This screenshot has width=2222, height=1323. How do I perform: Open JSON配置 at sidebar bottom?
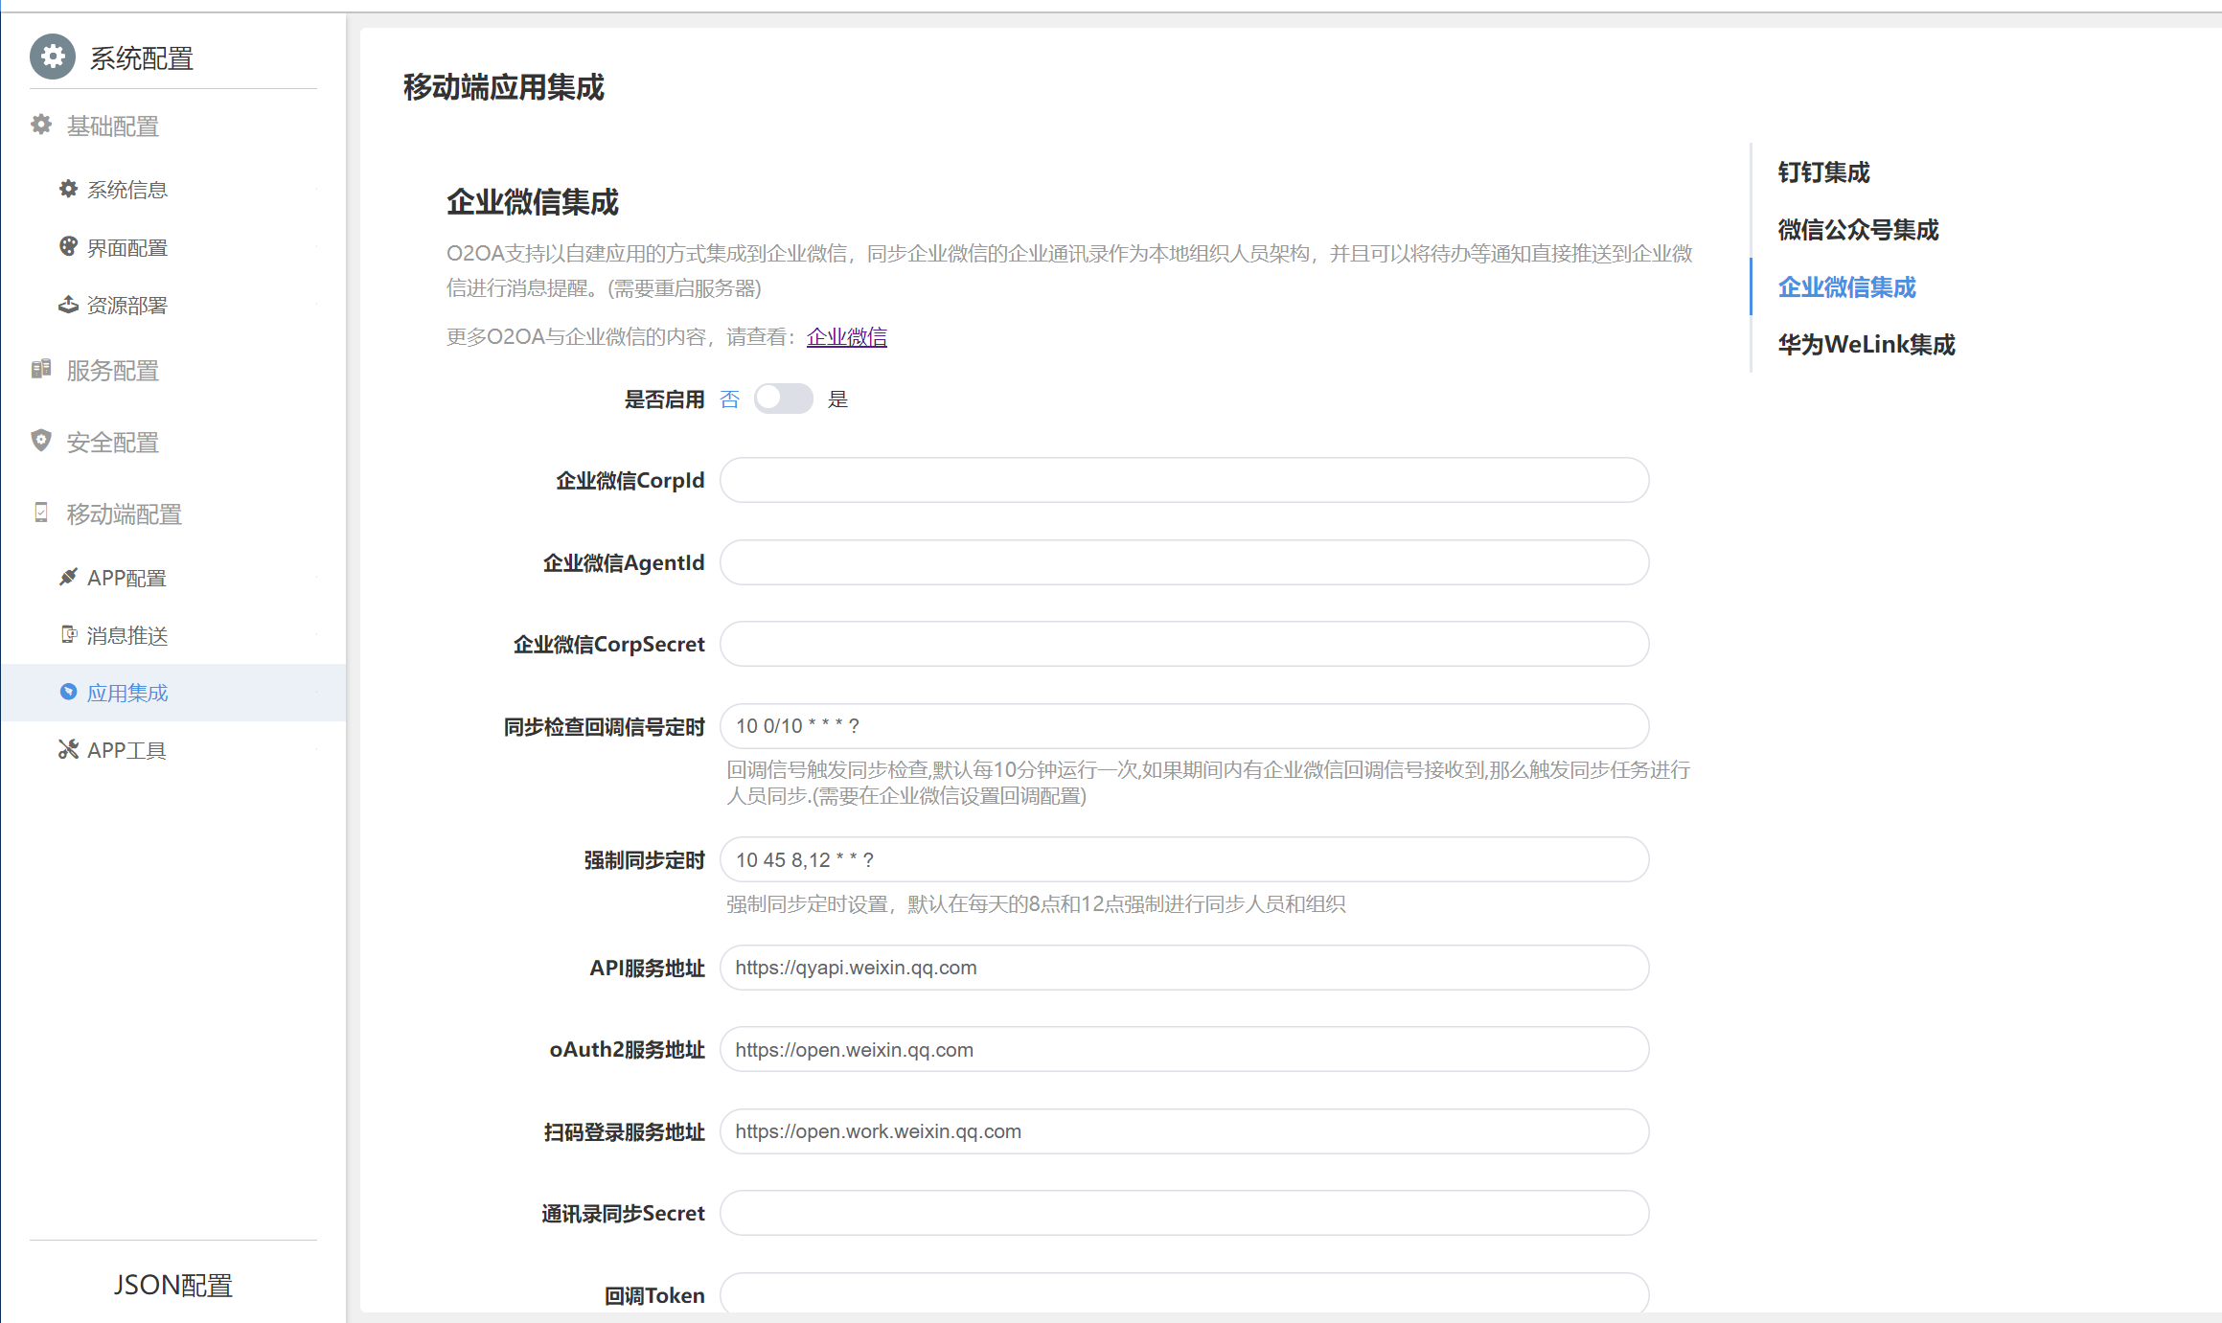[172, 1285]
